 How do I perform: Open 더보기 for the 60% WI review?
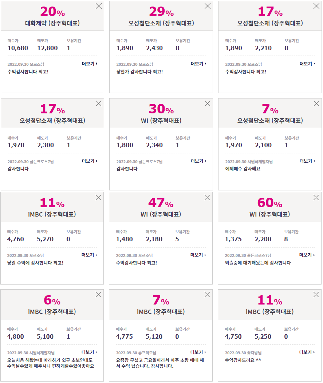(x=307, y=255)
